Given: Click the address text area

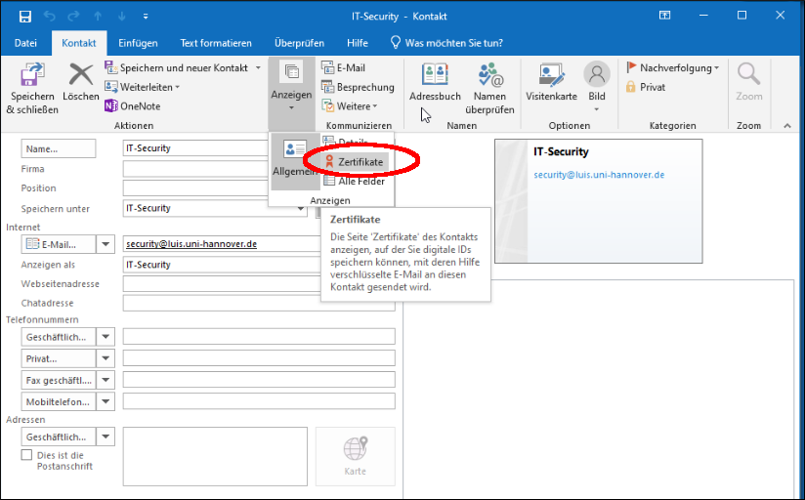Looking at the screenshot, I should pos(215,456).
